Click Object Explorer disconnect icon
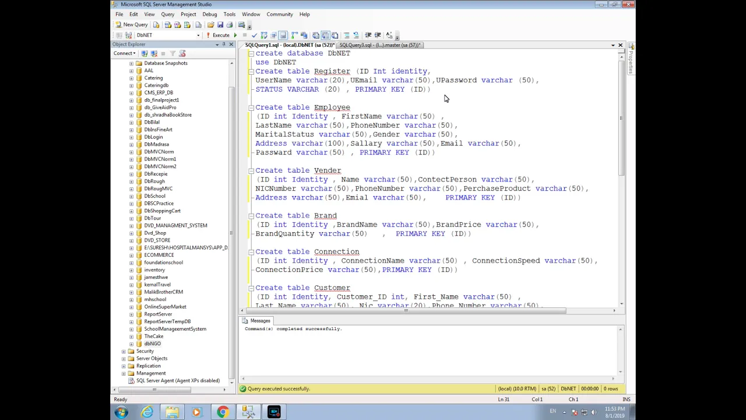This screenshot has height=420, width=746. 154,53
